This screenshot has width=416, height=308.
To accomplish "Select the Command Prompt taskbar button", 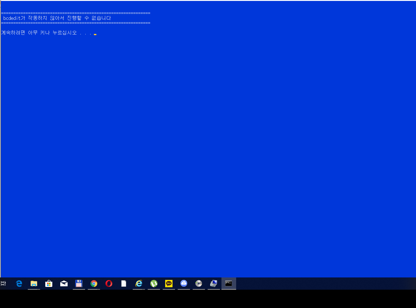I will click(229, 284).
